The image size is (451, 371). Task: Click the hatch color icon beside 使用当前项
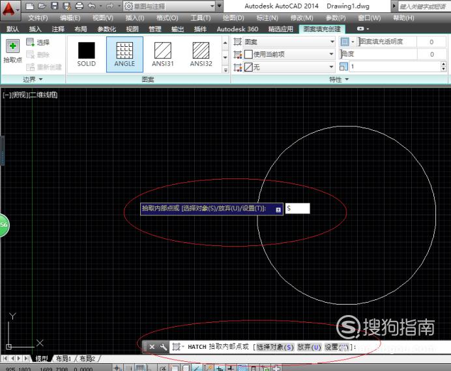tap(238, 55)
